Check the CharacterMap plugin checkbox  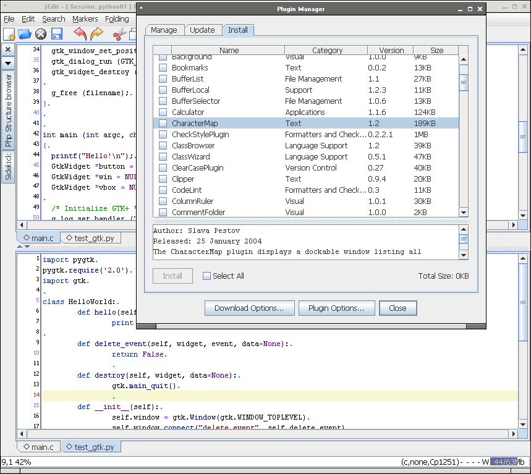click(163, 123)
